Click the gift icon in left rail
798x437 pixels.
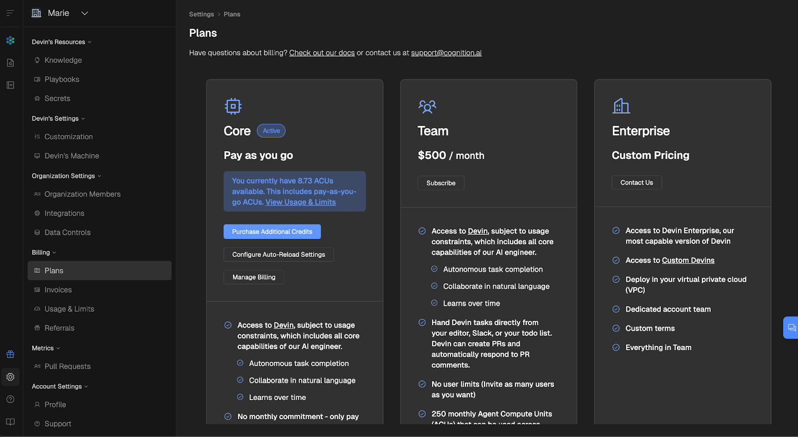coord(10,354)
